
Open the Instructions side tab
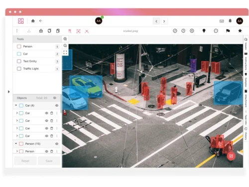(x=246, y=61)
